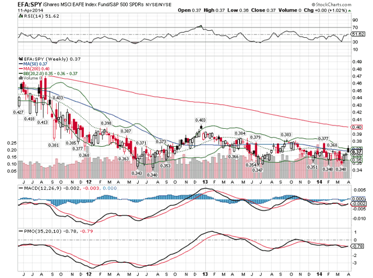Click the 0.371 price annotation
The width and height of the screenshot is (373, 278).
pos(141,143)
